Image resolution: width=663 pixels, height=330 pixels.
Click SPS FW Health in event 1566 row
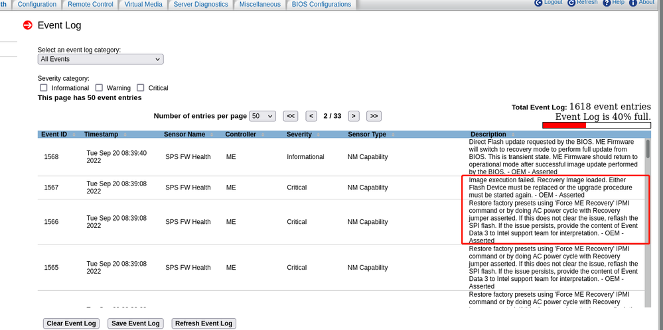click(x=188, y=222)
